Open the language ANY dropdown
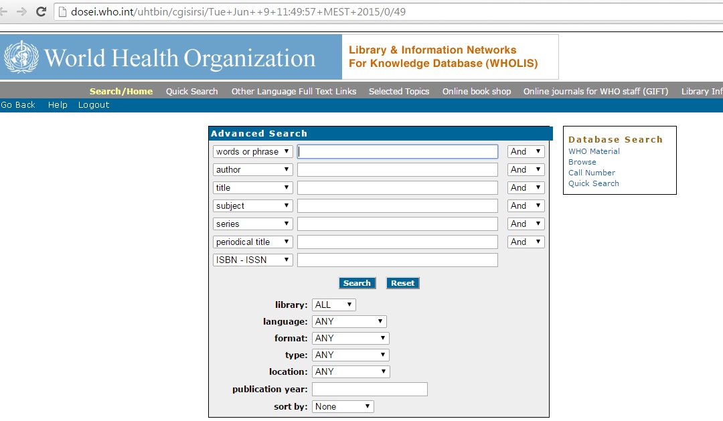 349,321
